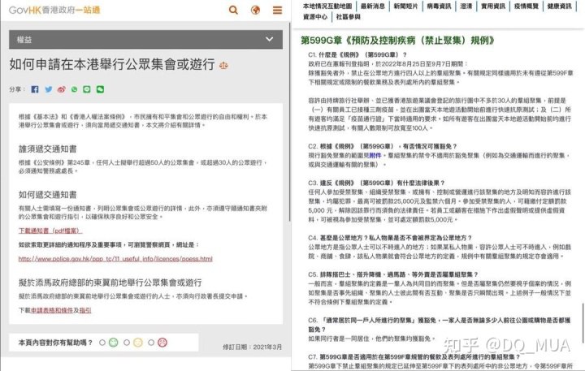
Task: Share the page on Weibo
Action: tap(62, 89)
